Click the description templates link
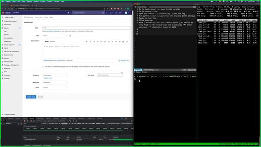 pyautogui.click(x=52, y=31)
